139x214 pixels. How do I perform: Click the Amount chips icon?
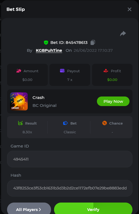click(x=19, y=71)
